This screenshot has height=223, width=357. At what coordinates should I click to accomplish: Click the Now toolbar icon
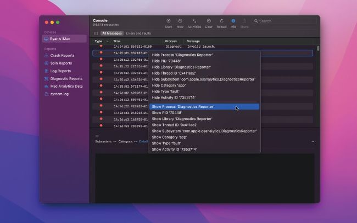click(x=180, y=21)
